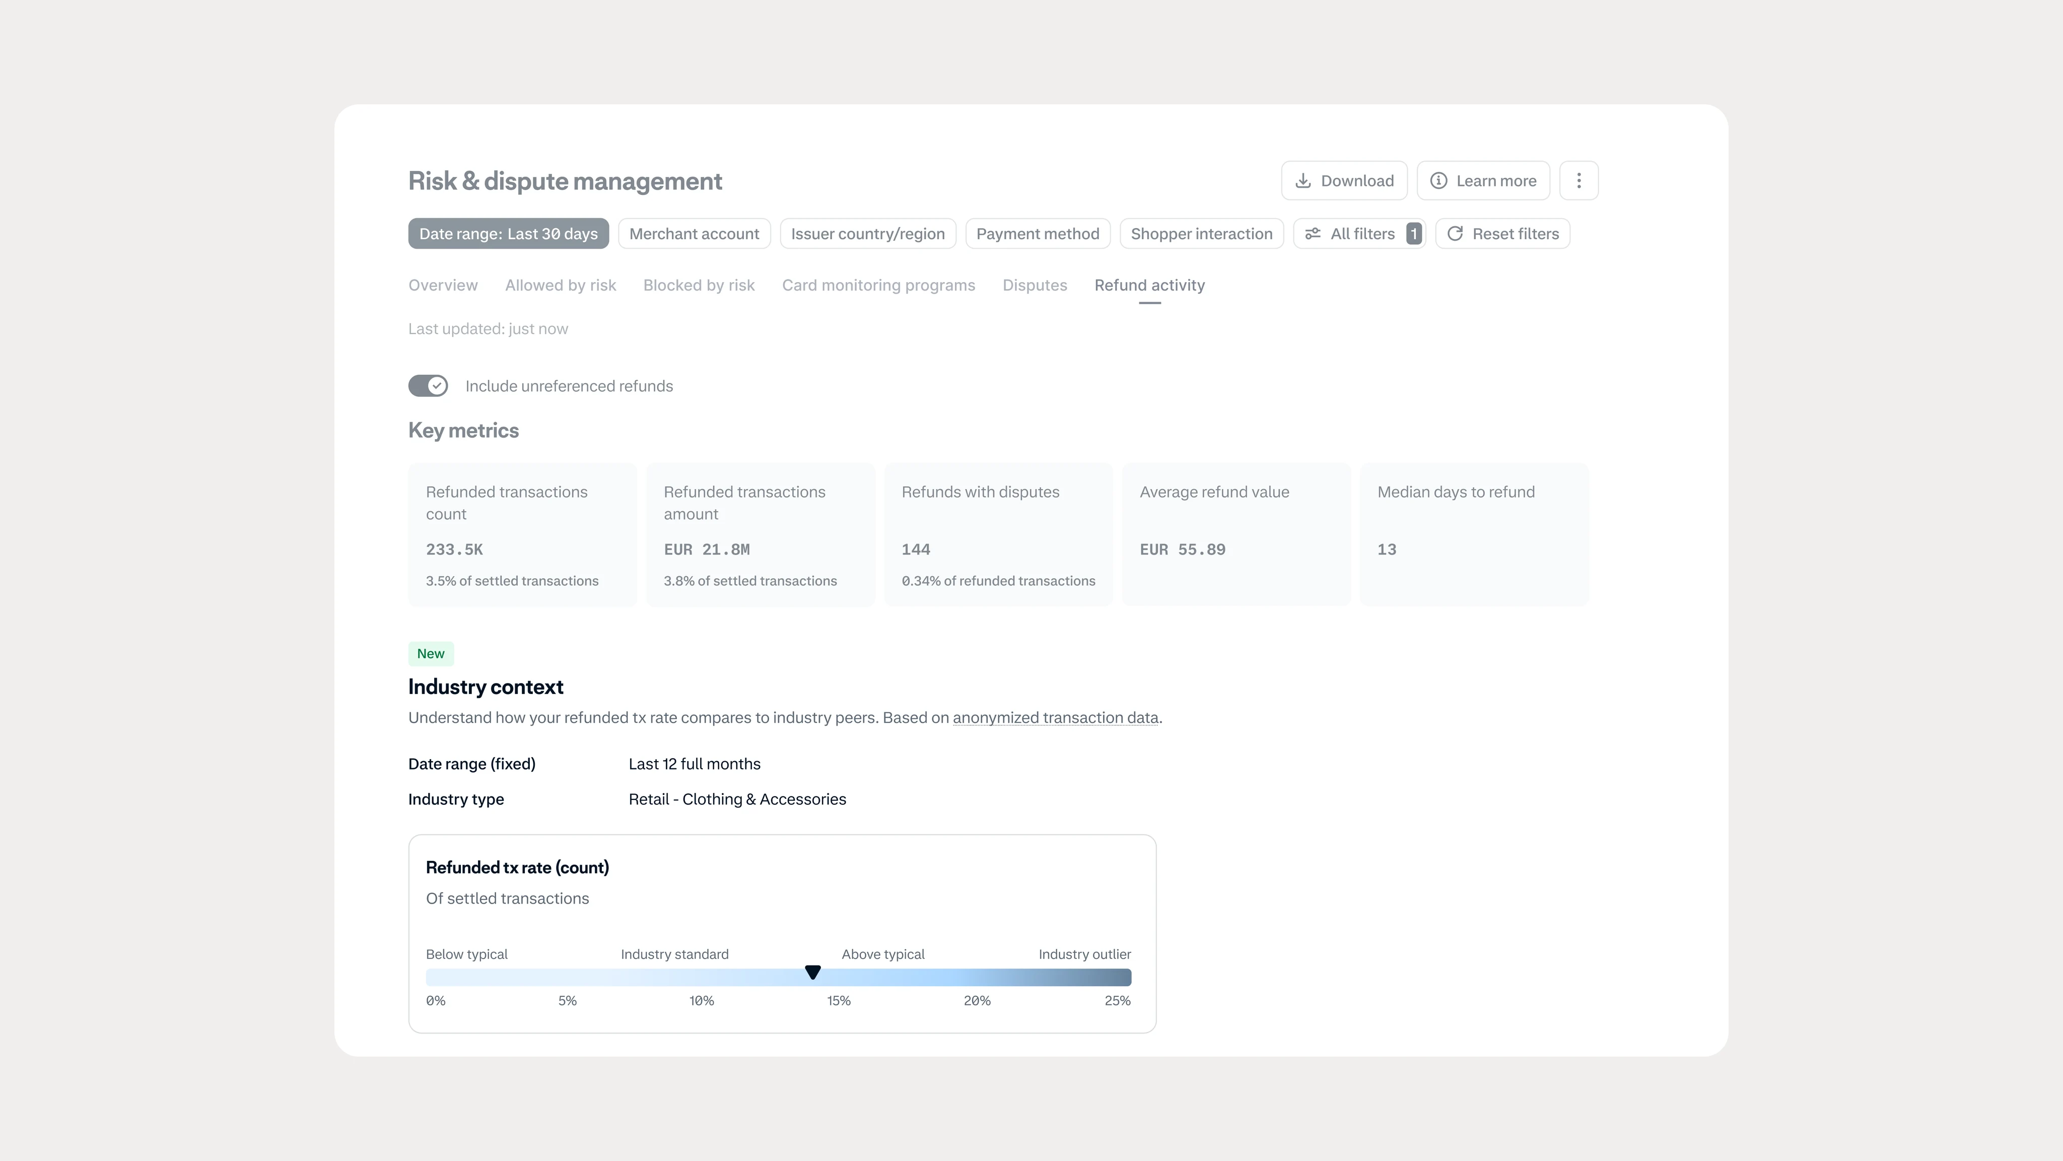Open the Issuer country/region filter
The width and height of the screenshot is (2063, 1161).
pyautogui.click(x=868, y=234)
